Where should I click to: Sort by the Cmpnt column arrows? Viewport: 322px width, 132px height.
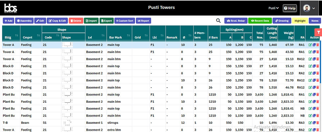(38, 35)
